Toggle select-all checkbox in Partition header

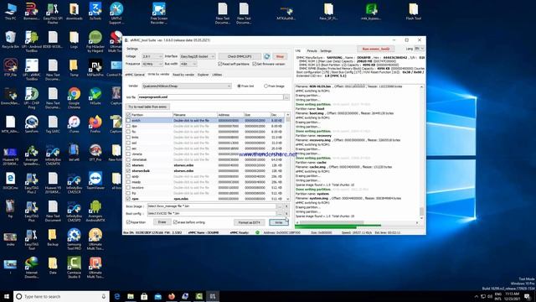128,115
